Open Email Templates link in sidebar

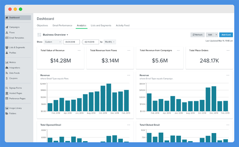pyautogui.click(x=17, y=38)
